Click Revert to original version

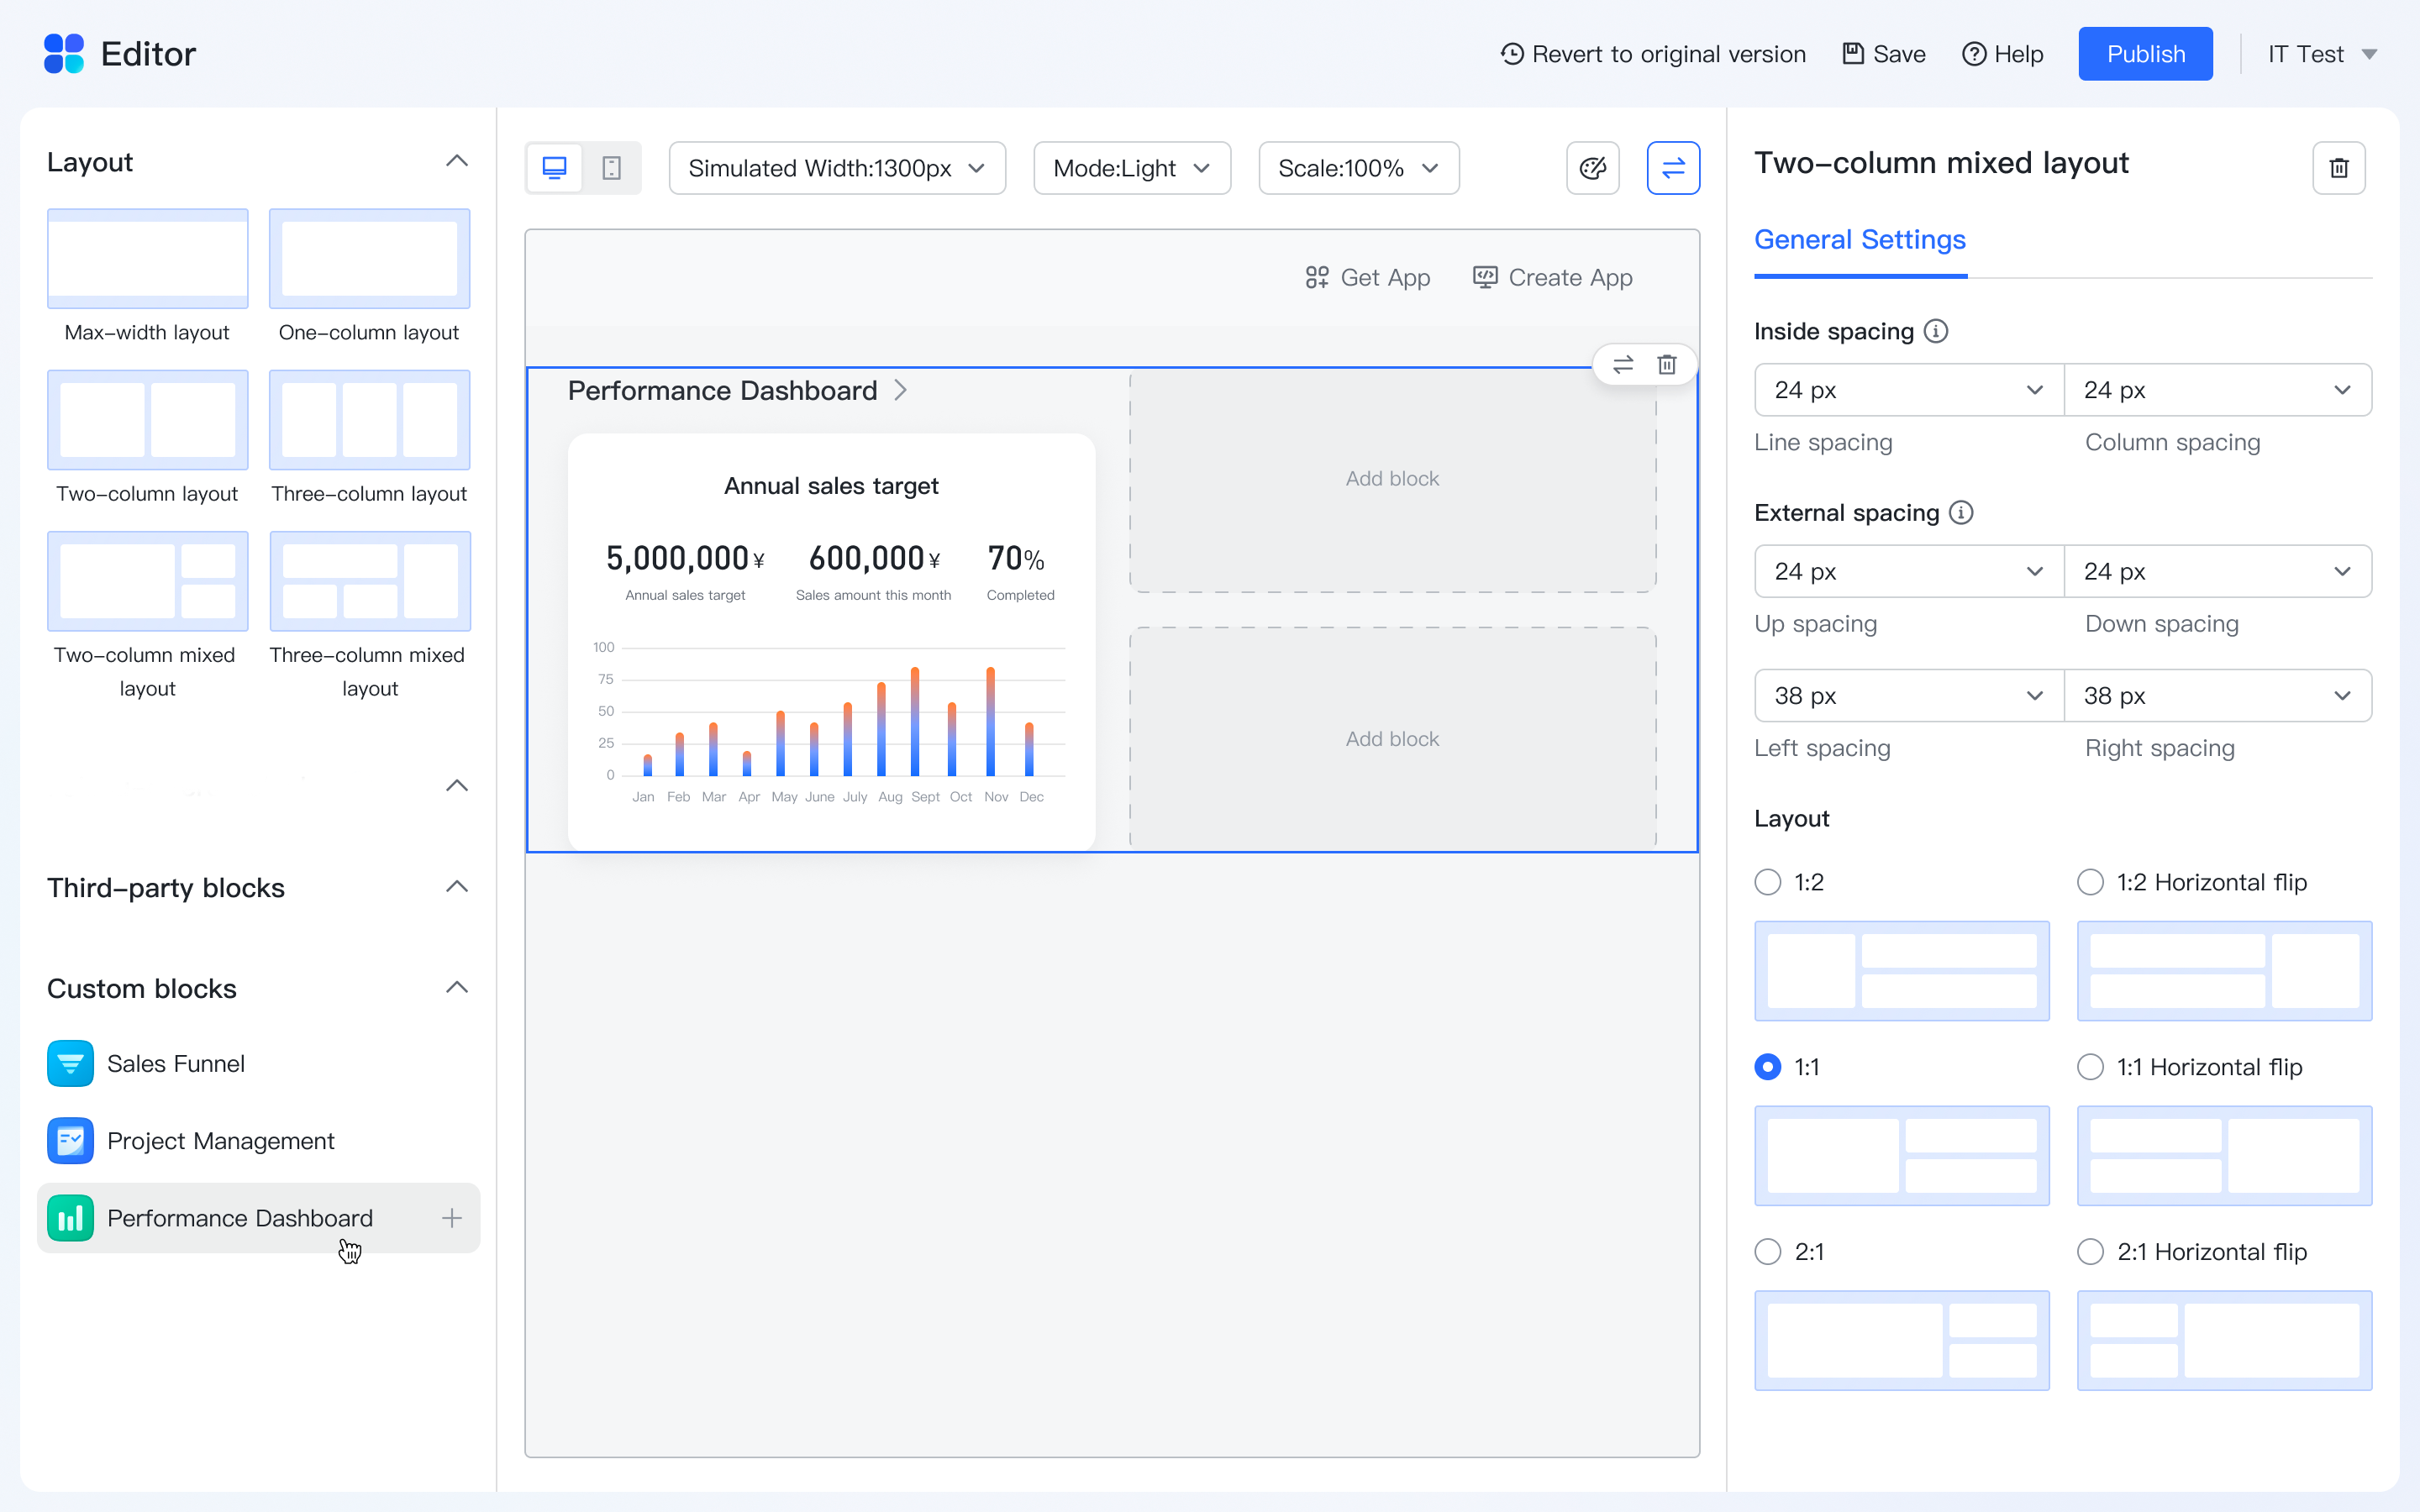click(x=1654, y=54)
